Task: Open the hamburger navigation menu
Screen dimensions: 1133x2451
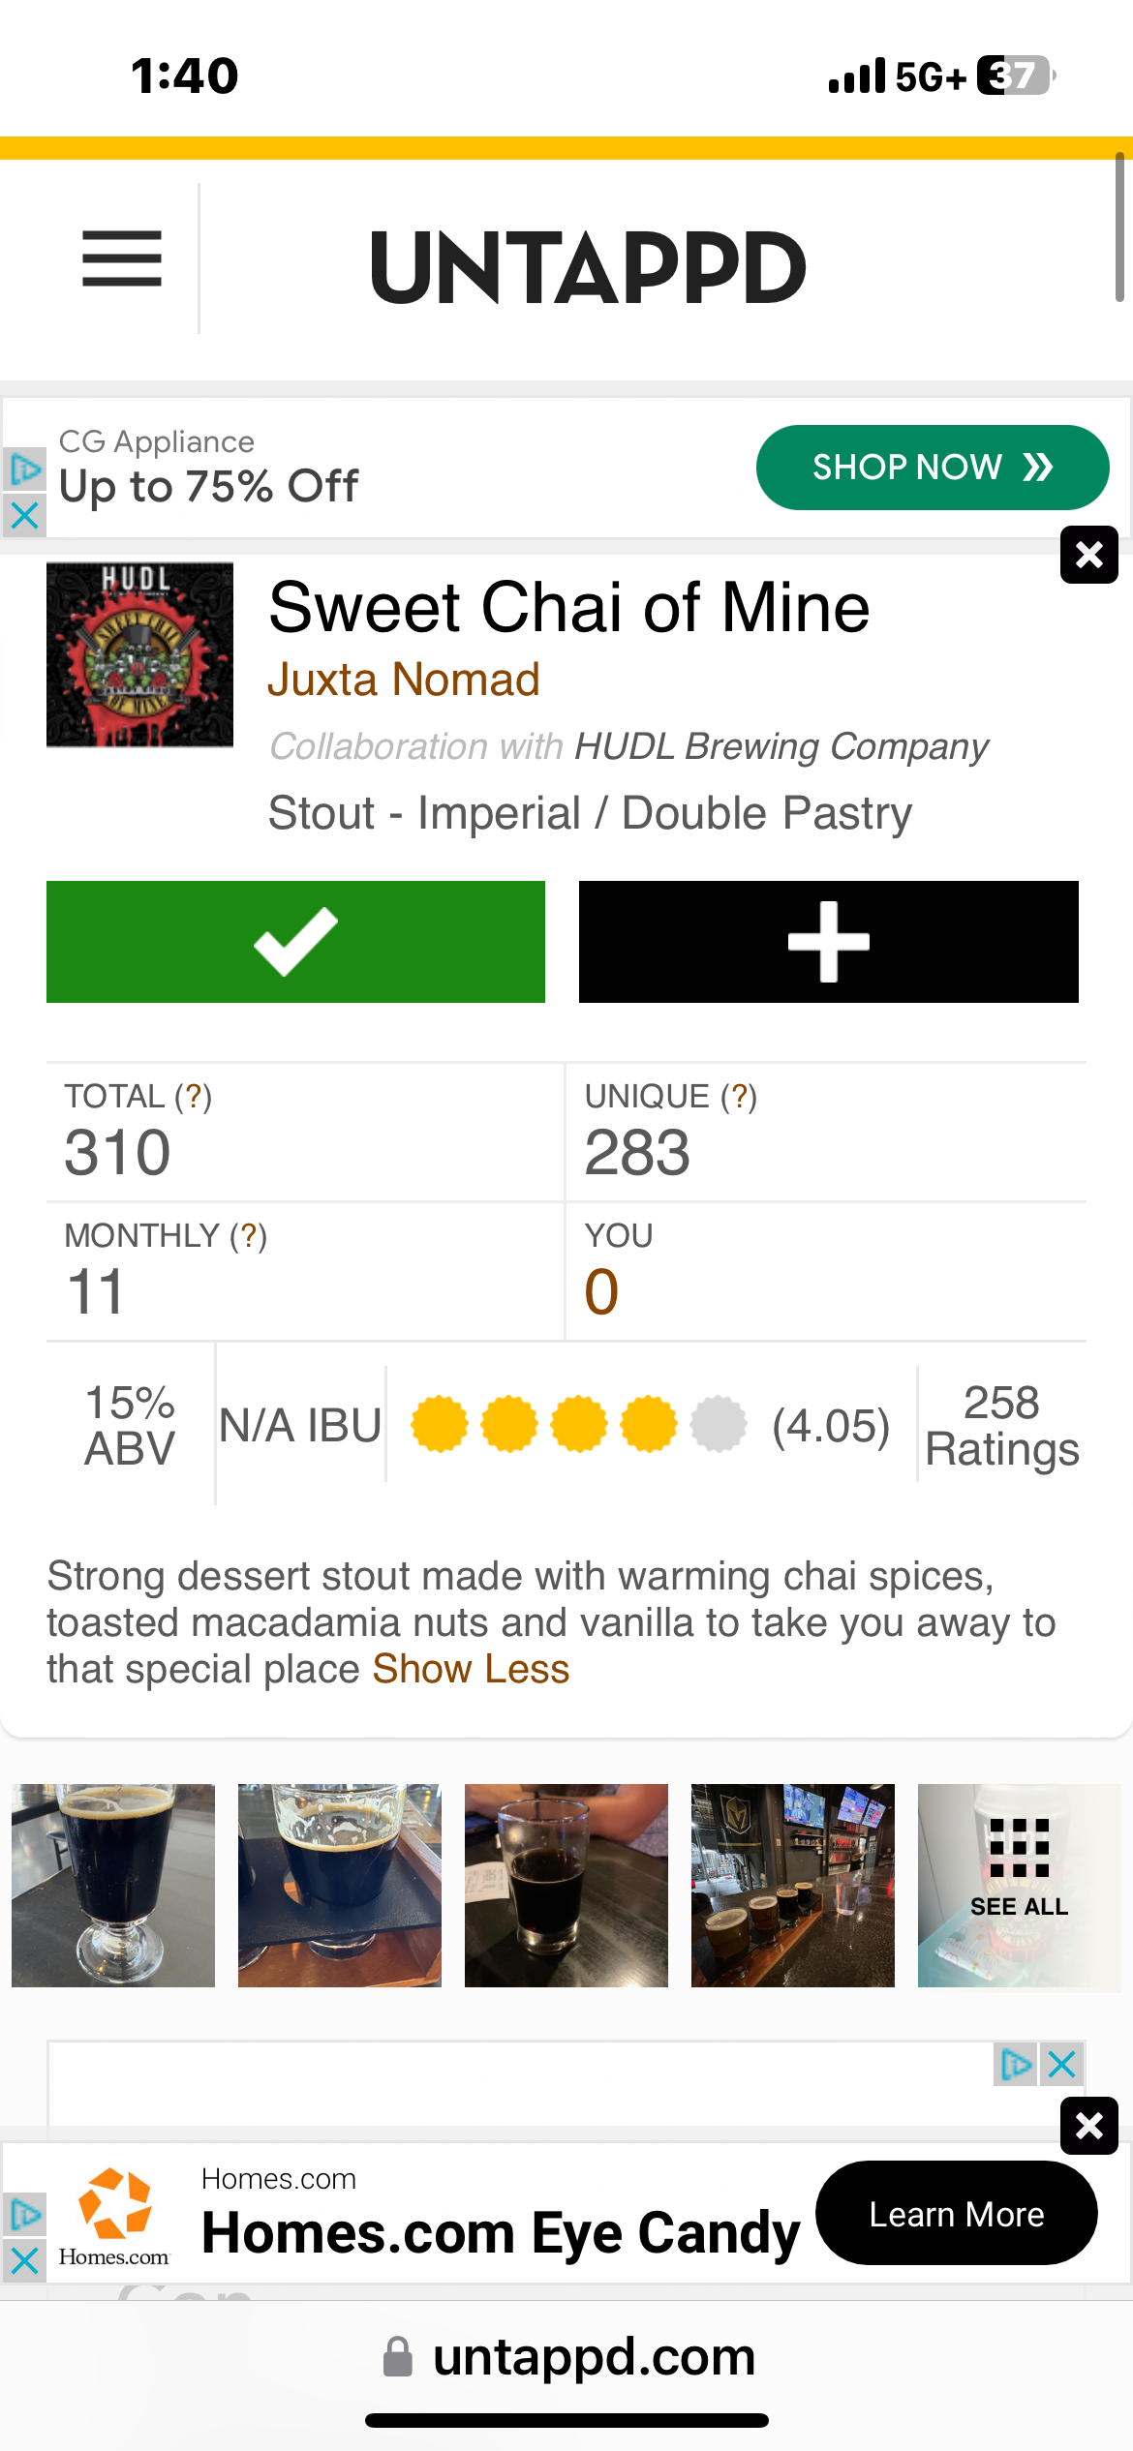Action: [122, 258]
